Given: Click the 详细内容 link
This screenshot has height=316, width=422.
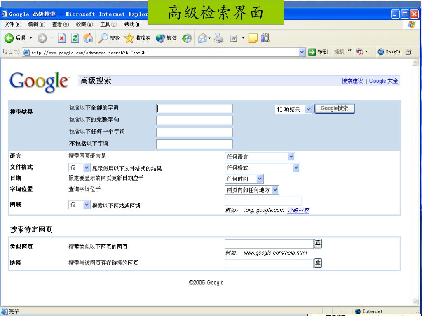Looking at the screenshot, I should pos(298,210).
